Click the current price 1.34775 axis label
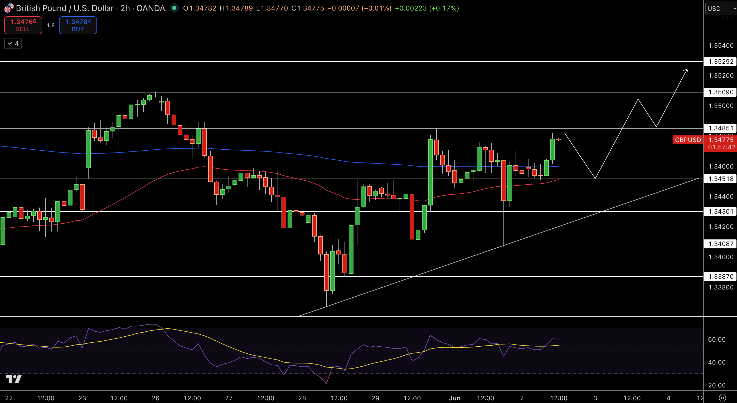Screen dimensions: 737x403 [721, 140]
